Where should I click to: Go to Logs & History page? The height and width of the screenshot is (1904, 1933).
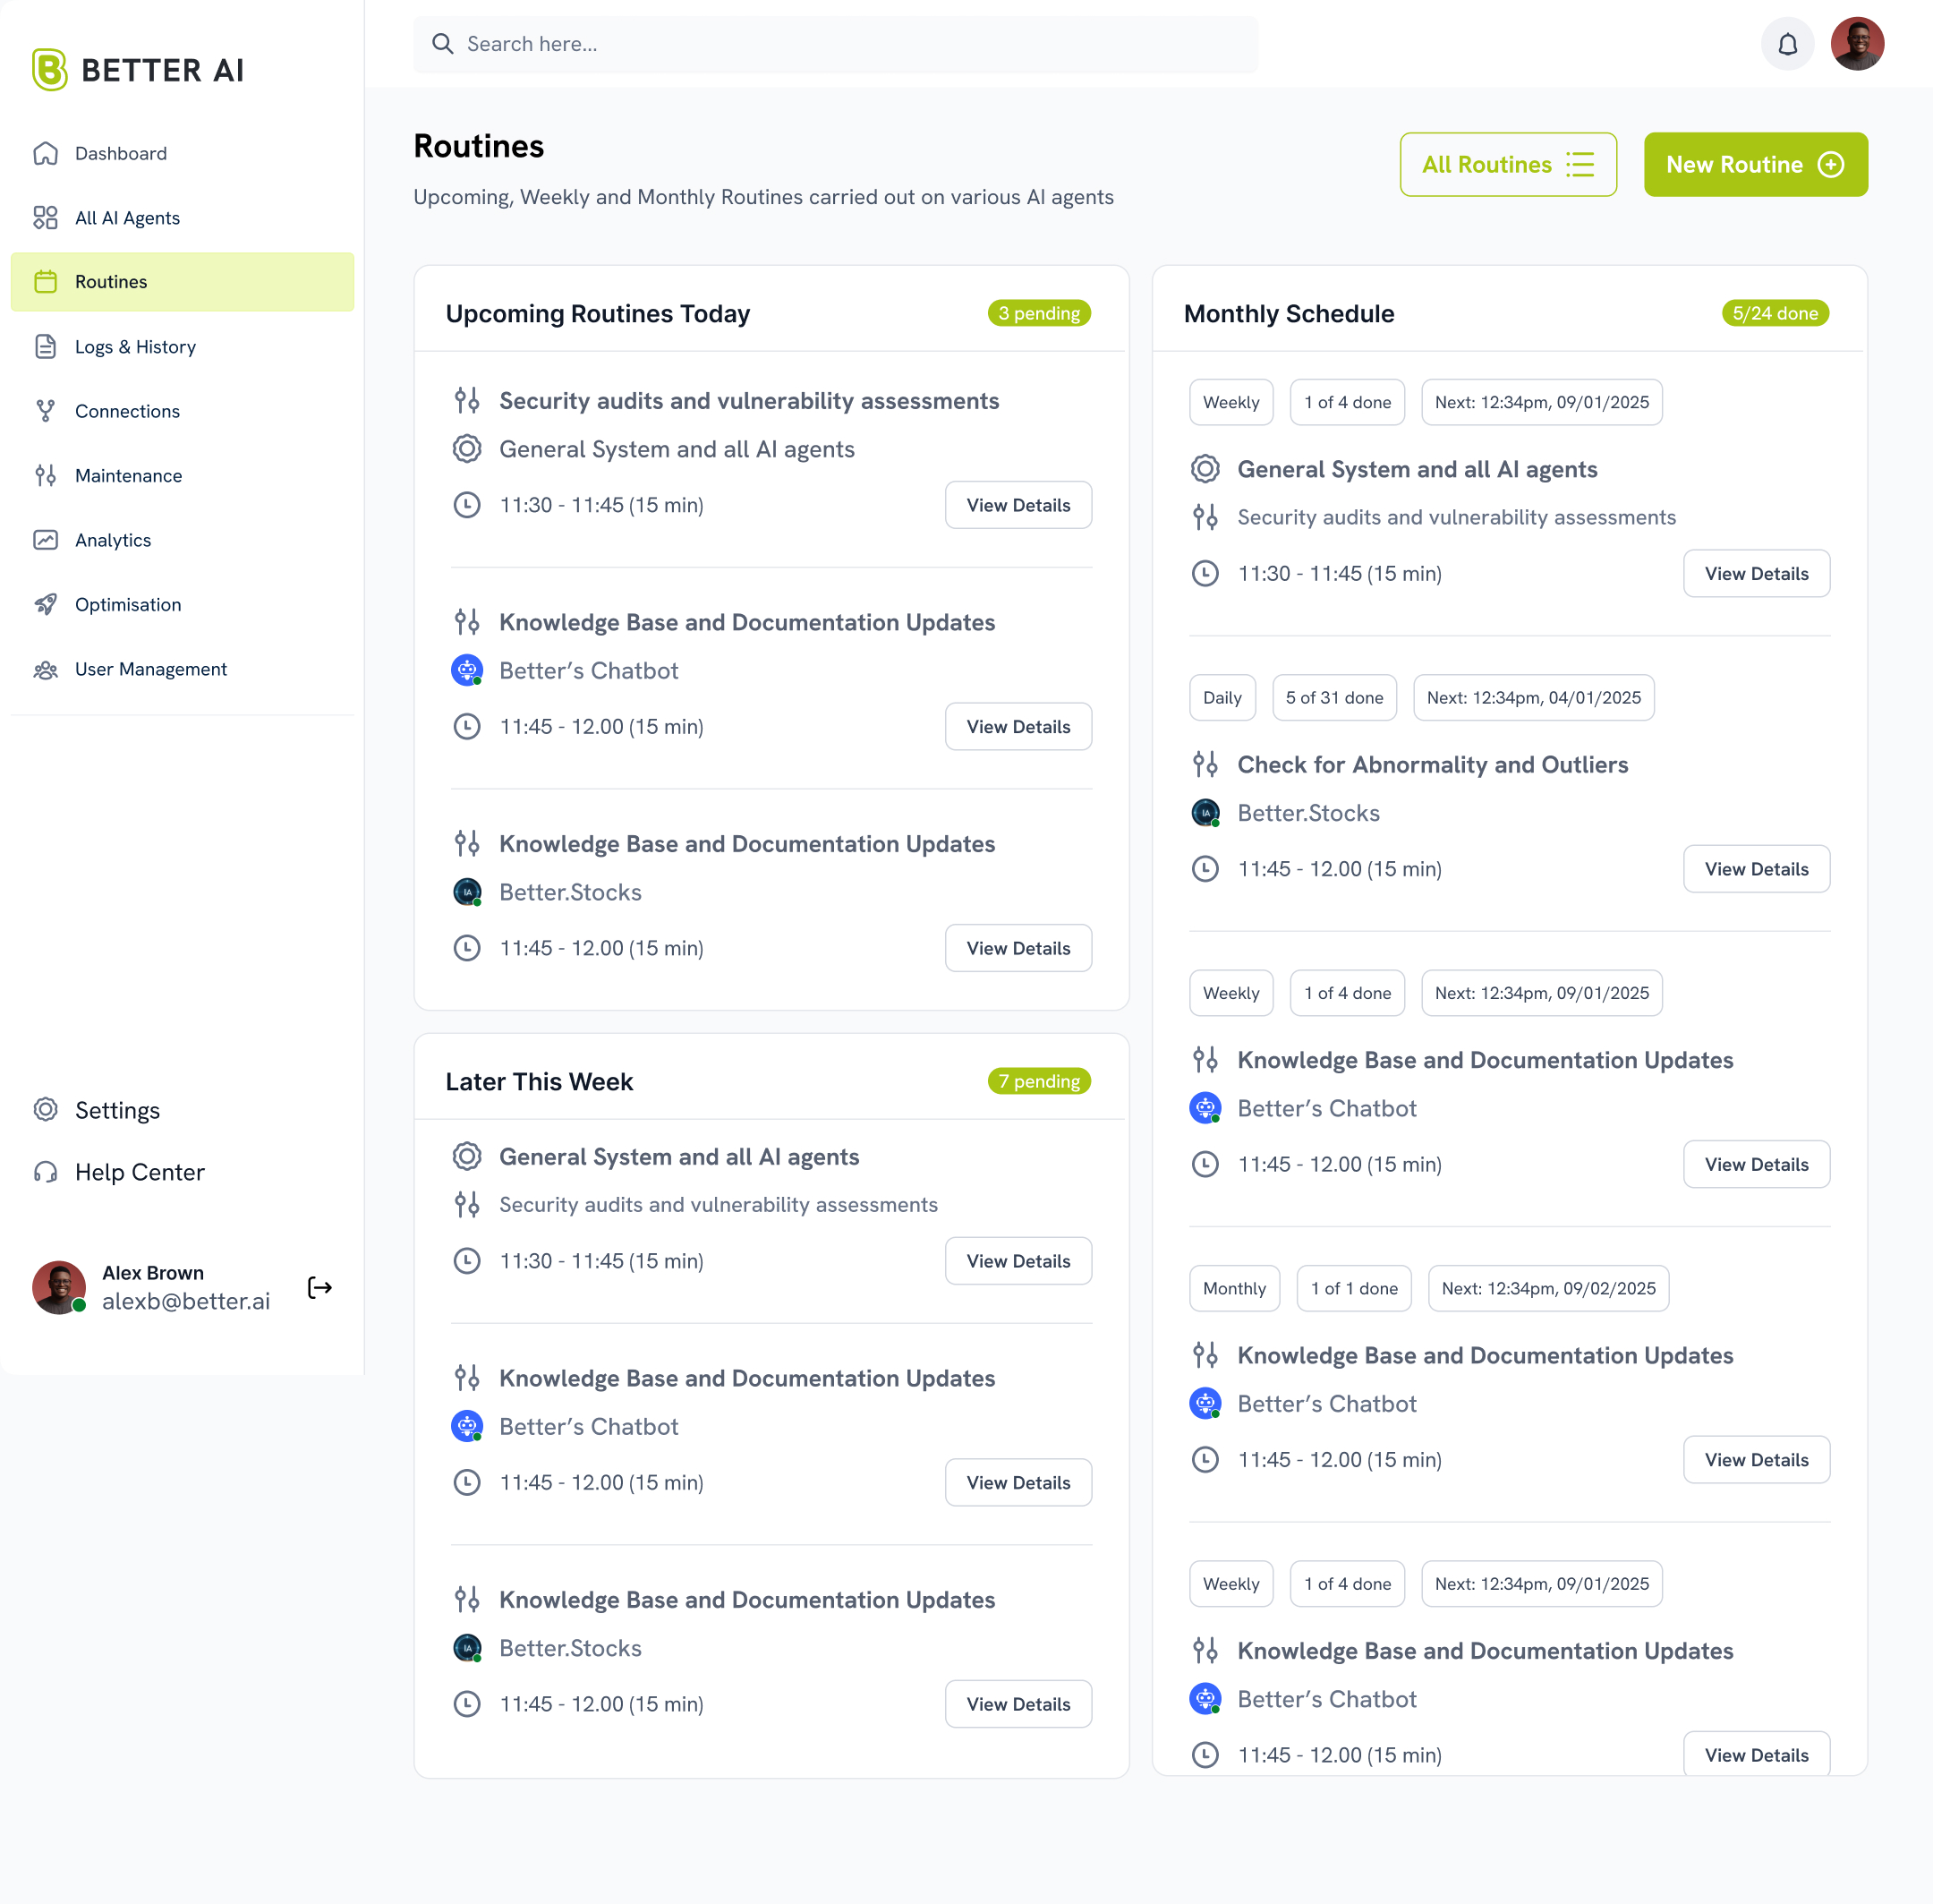[x=135, y=347]
